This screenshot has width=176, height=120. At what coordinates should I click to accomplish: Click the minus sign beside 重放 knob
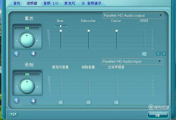coord(17,41)
